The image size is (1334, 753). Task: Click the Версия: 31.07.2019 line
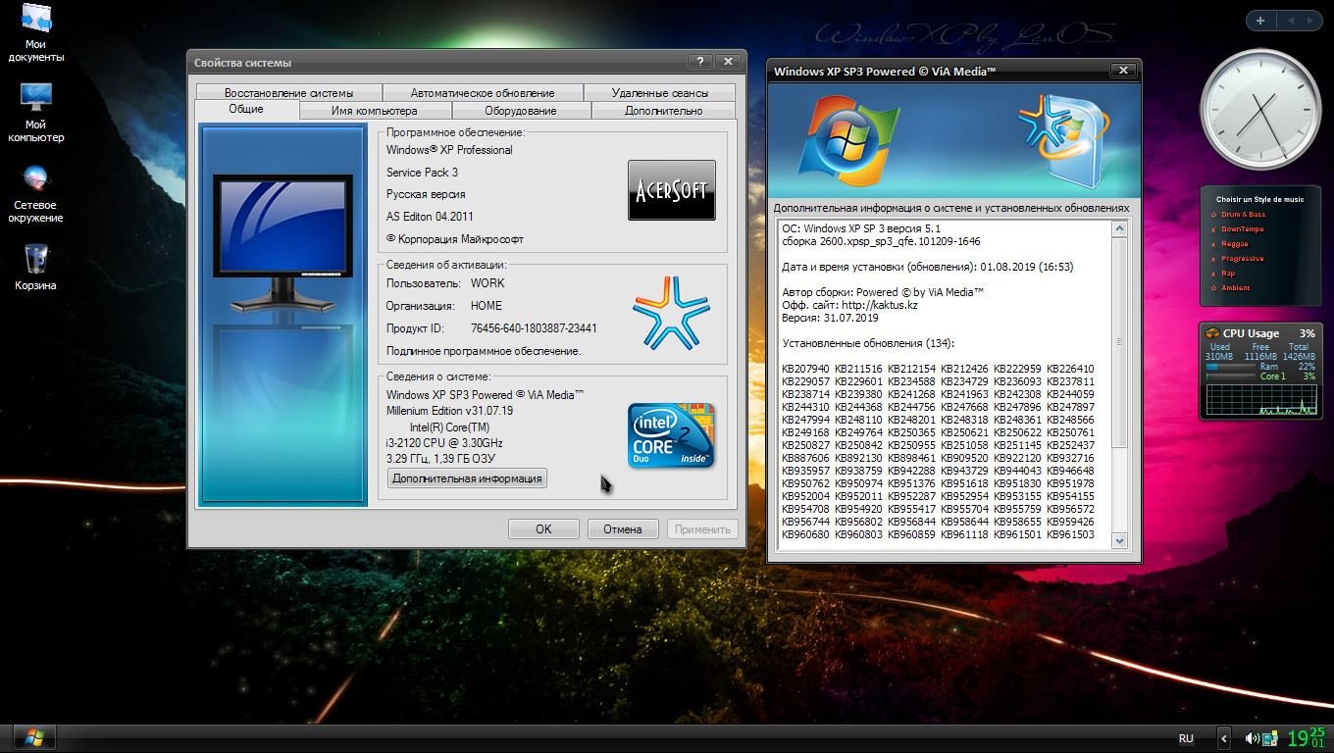click(830, 318)
